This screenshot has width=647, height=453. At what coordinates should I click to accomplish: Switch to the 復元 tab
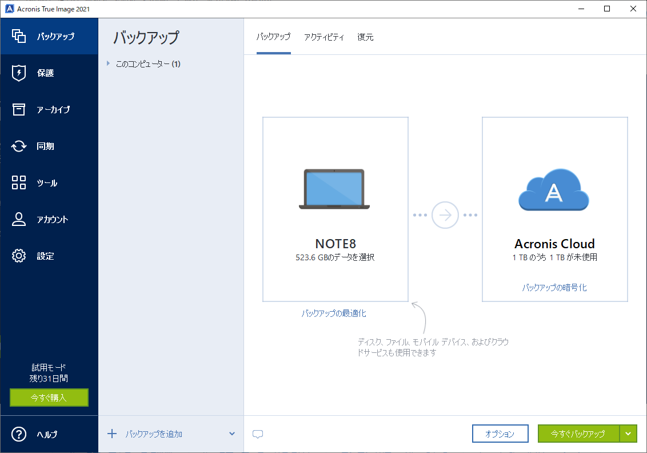[x=365, y=37]
